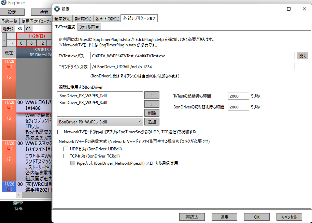Open the ファイル再生 sub-tab
Screen dimensions: 312x223
click(x=89, y=27)
